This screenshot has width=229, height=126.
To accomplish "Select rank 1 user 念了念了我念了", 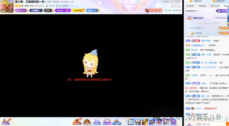I will click(x=196, y=28).
